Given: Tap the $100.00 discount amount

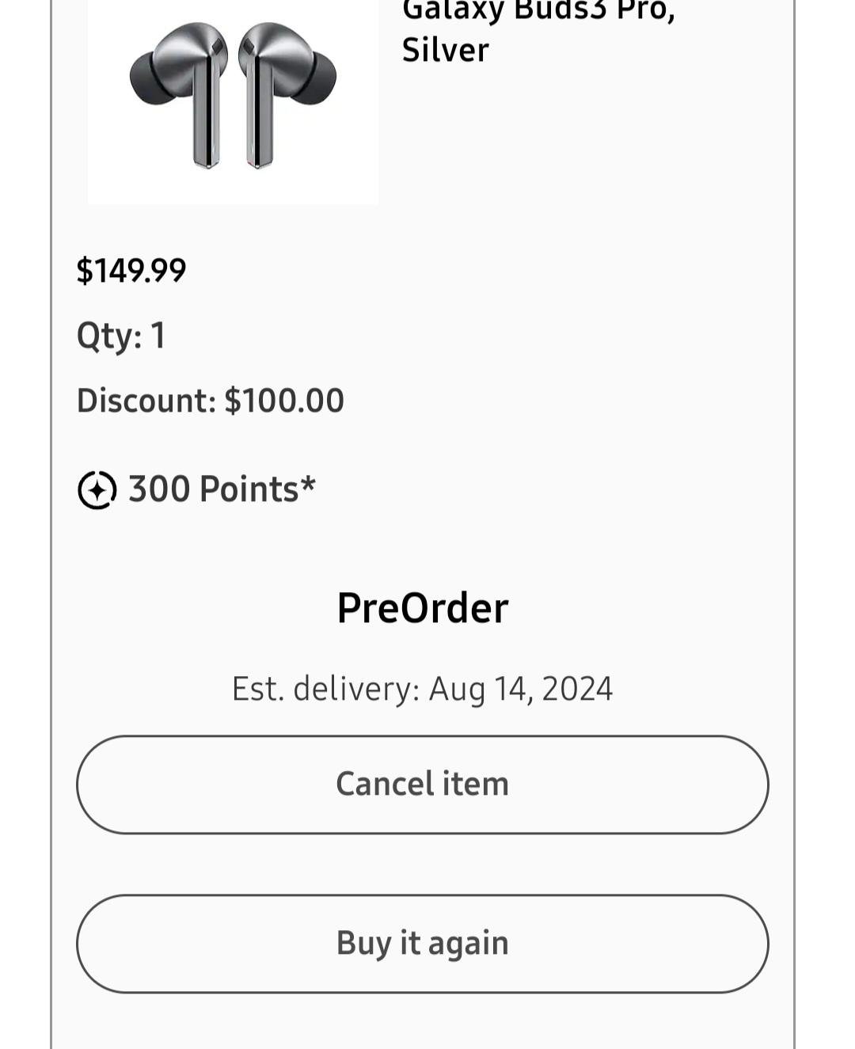Looking at the screenshot, I should [x=285, y=401].
